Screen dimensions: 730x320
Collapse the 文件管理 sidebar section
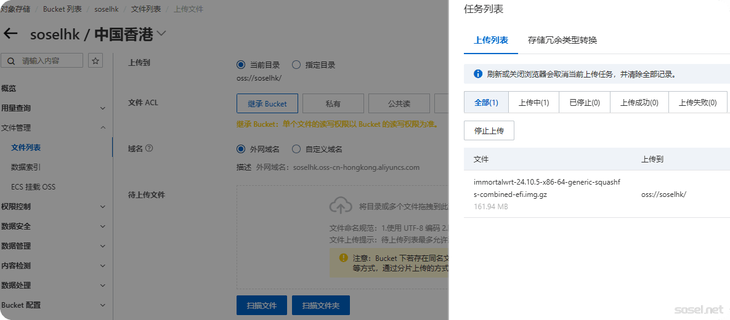pyautogui.click(x=102, y=128)
